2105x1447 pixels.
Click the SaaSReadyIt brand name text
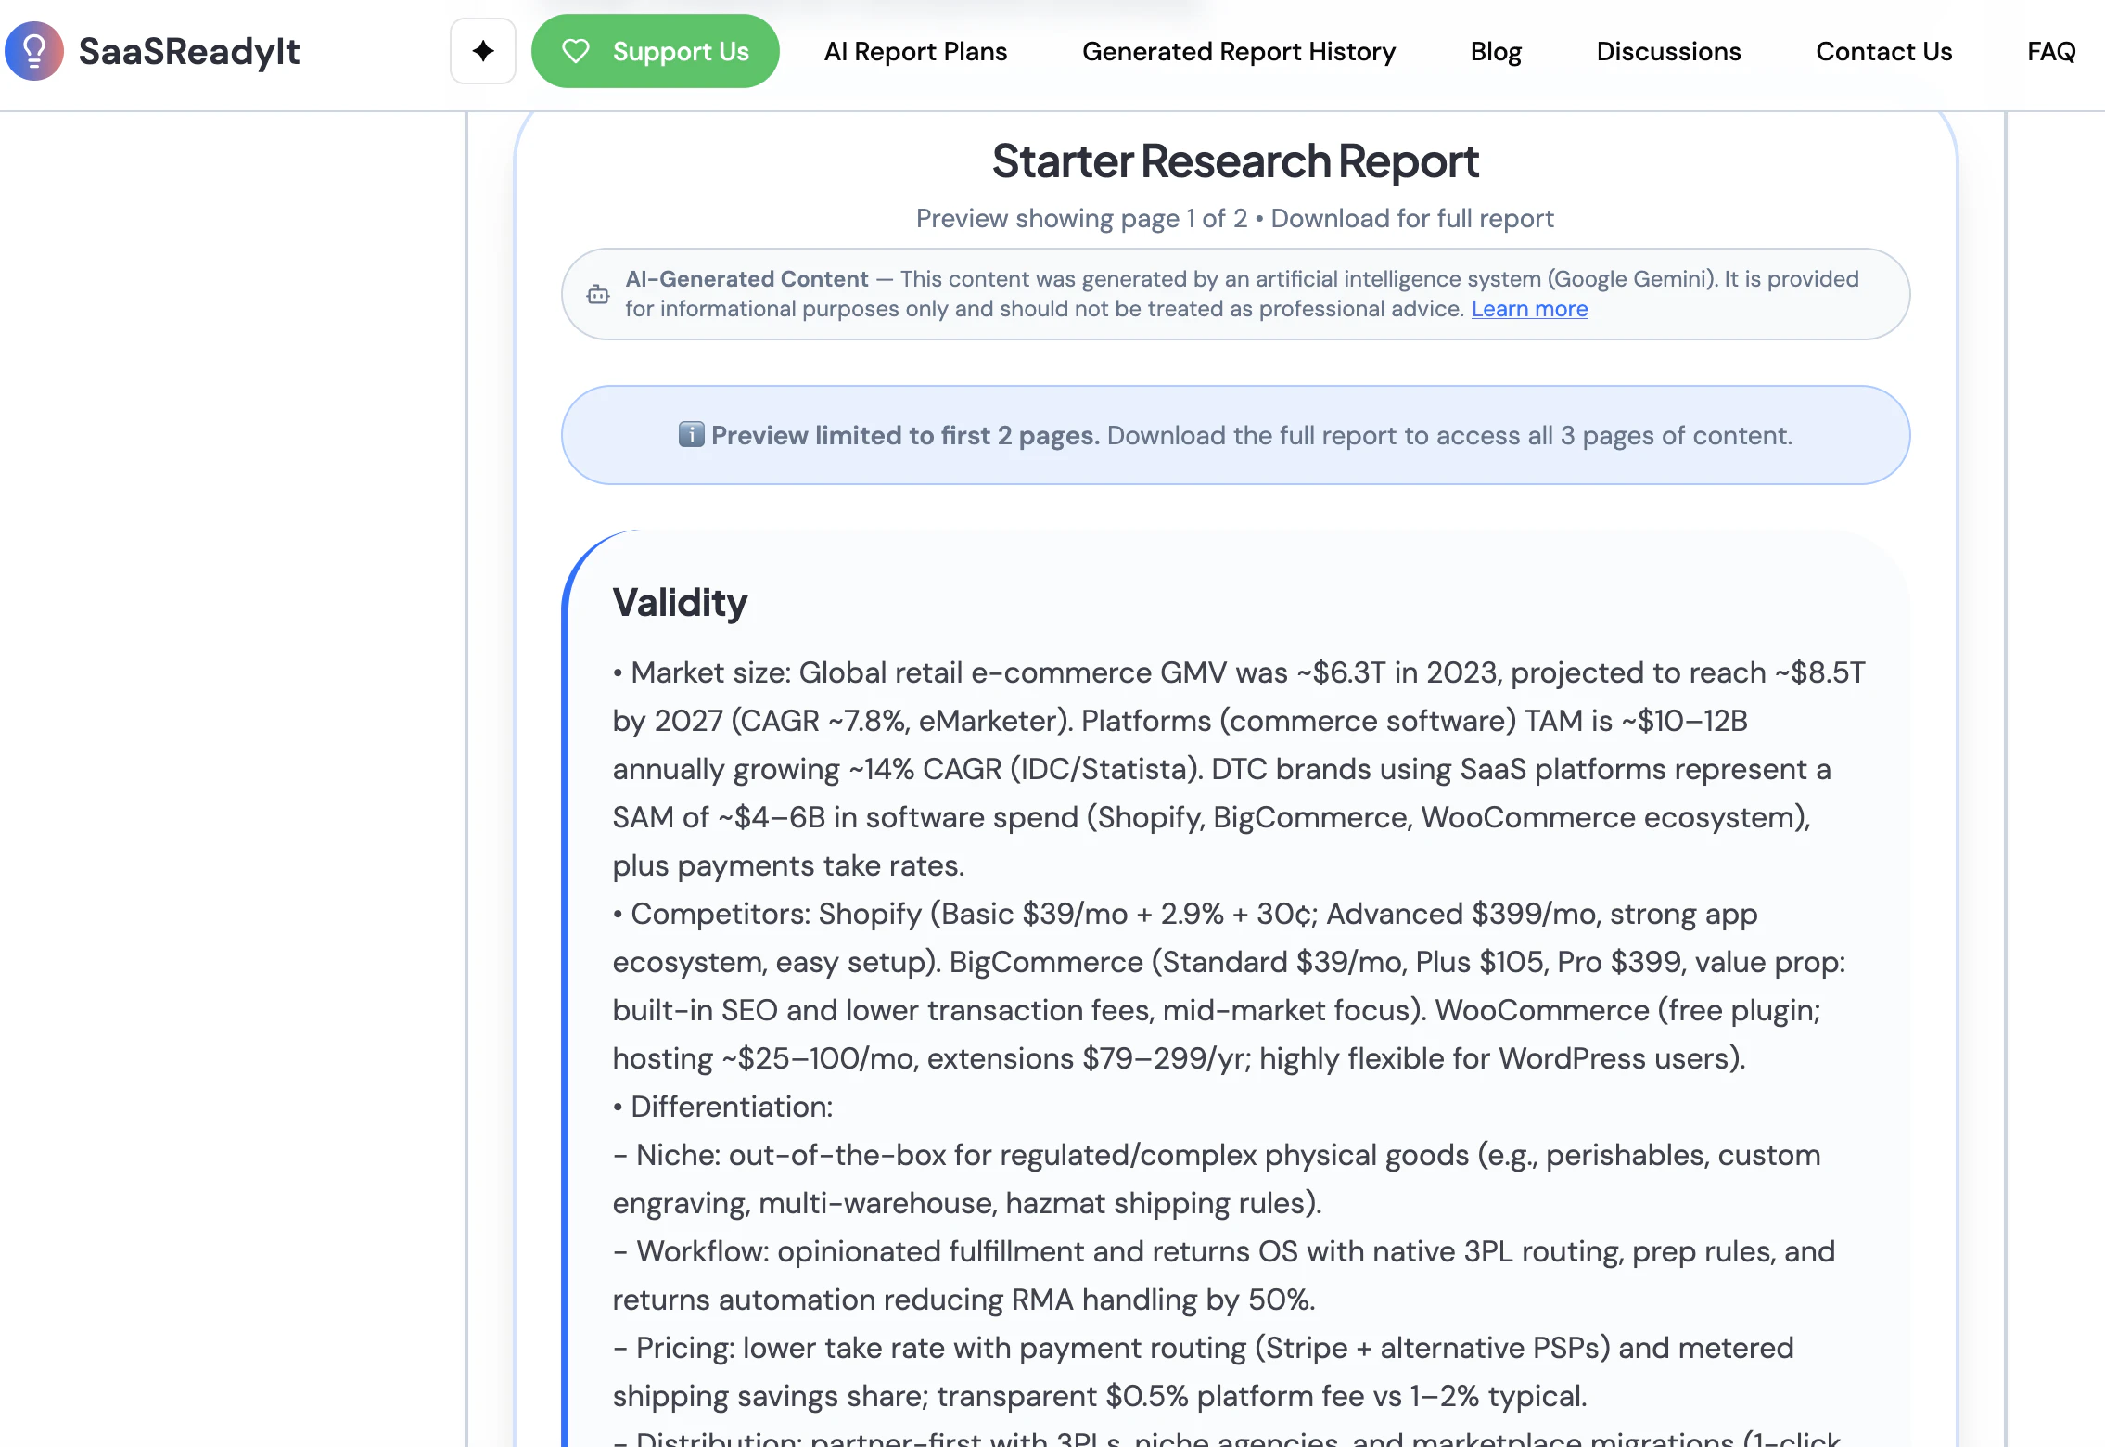[189, 51]
